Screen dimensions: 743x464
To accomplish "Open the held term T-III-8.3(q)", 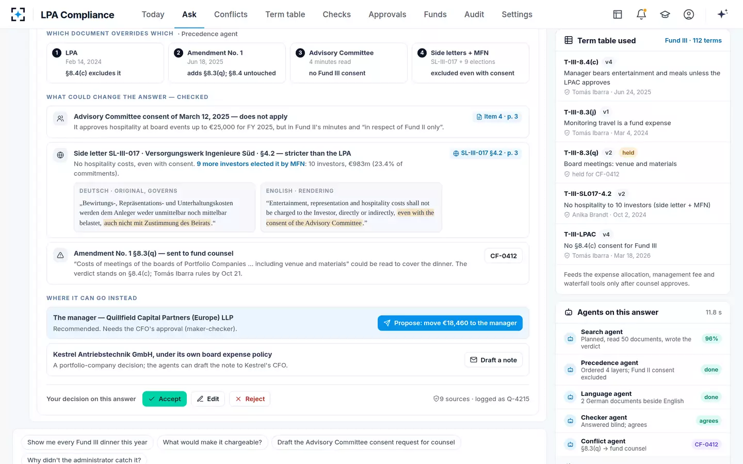I will click(643, 163).
